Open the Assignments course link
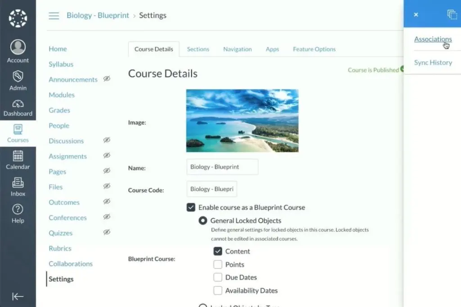The height and width of the screenshot is (307, 461). pyautogui.click(x=68, y=156)
